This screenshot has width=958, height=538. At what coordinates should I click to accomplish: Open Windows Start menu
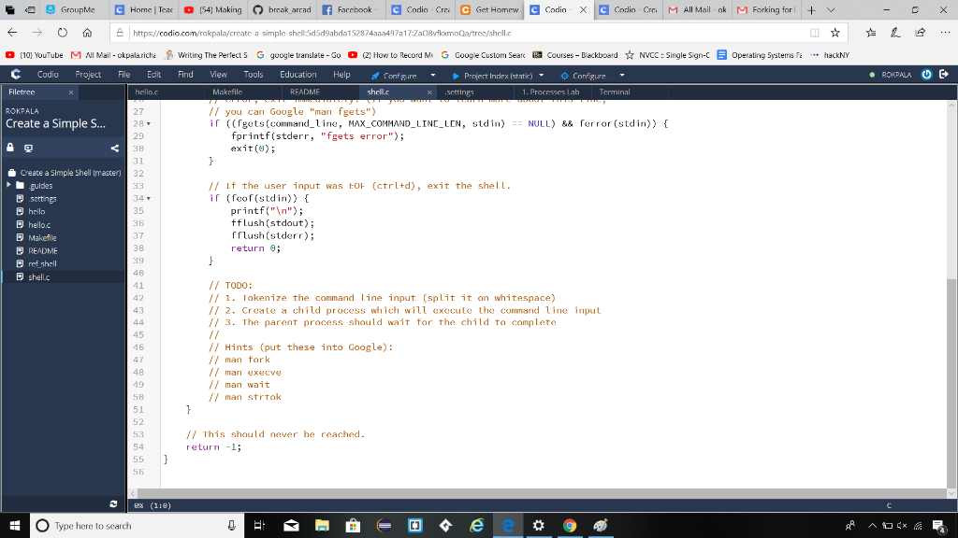point(15,525)
